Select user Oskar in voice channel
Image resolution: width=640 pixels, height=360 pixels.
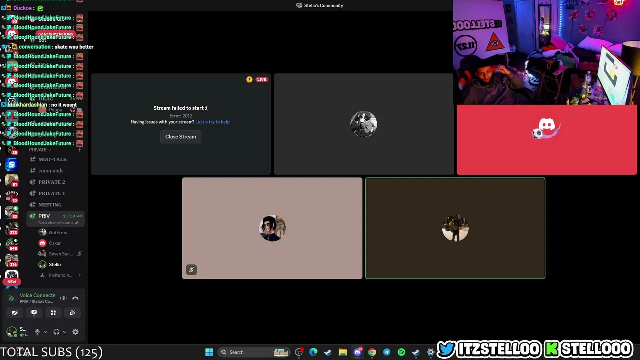pos(60,243)
